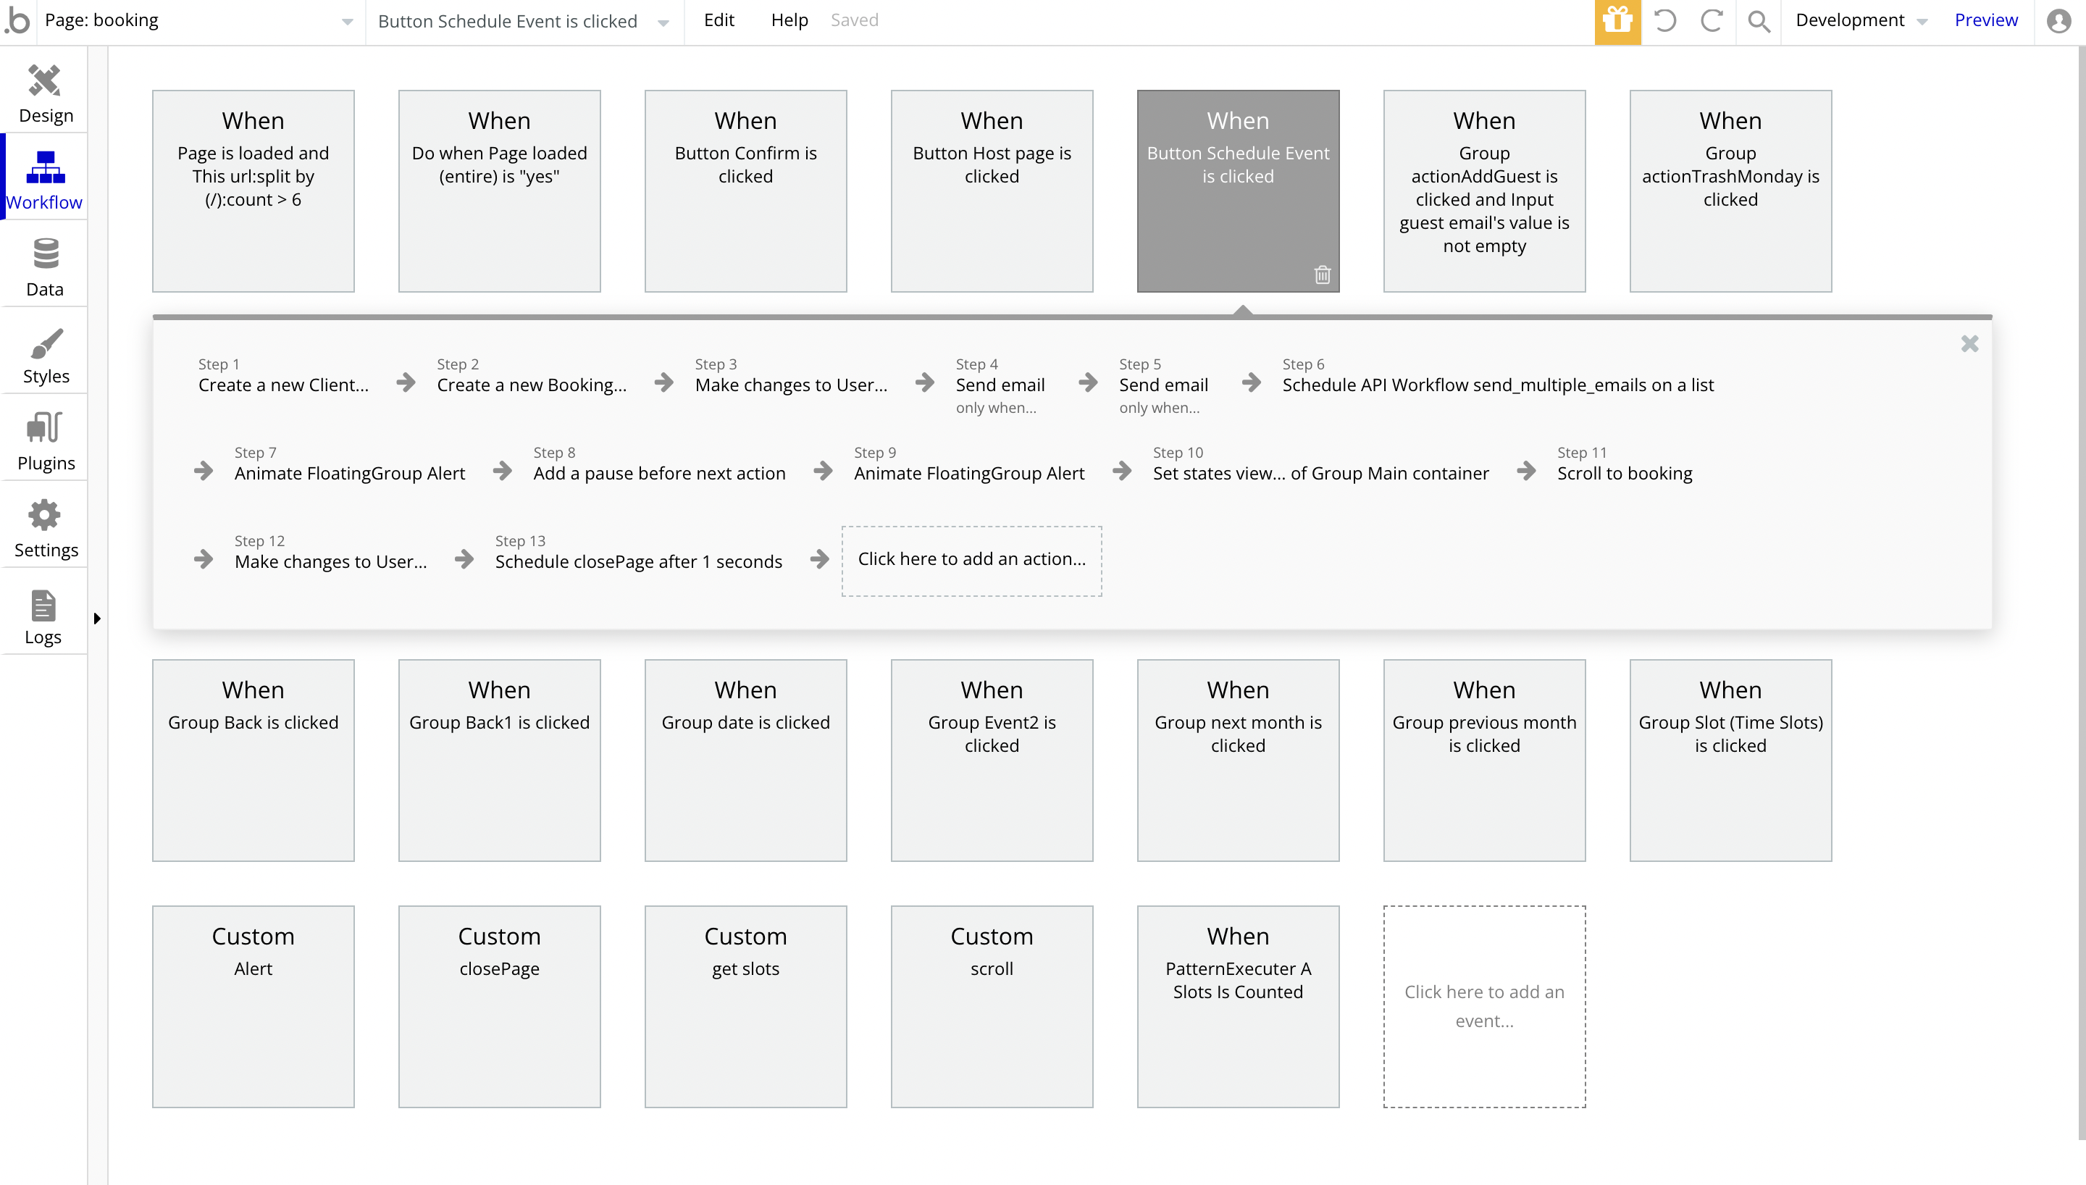Open the Logs section
2086x1185 pixels.
click(x=43, y=616)
